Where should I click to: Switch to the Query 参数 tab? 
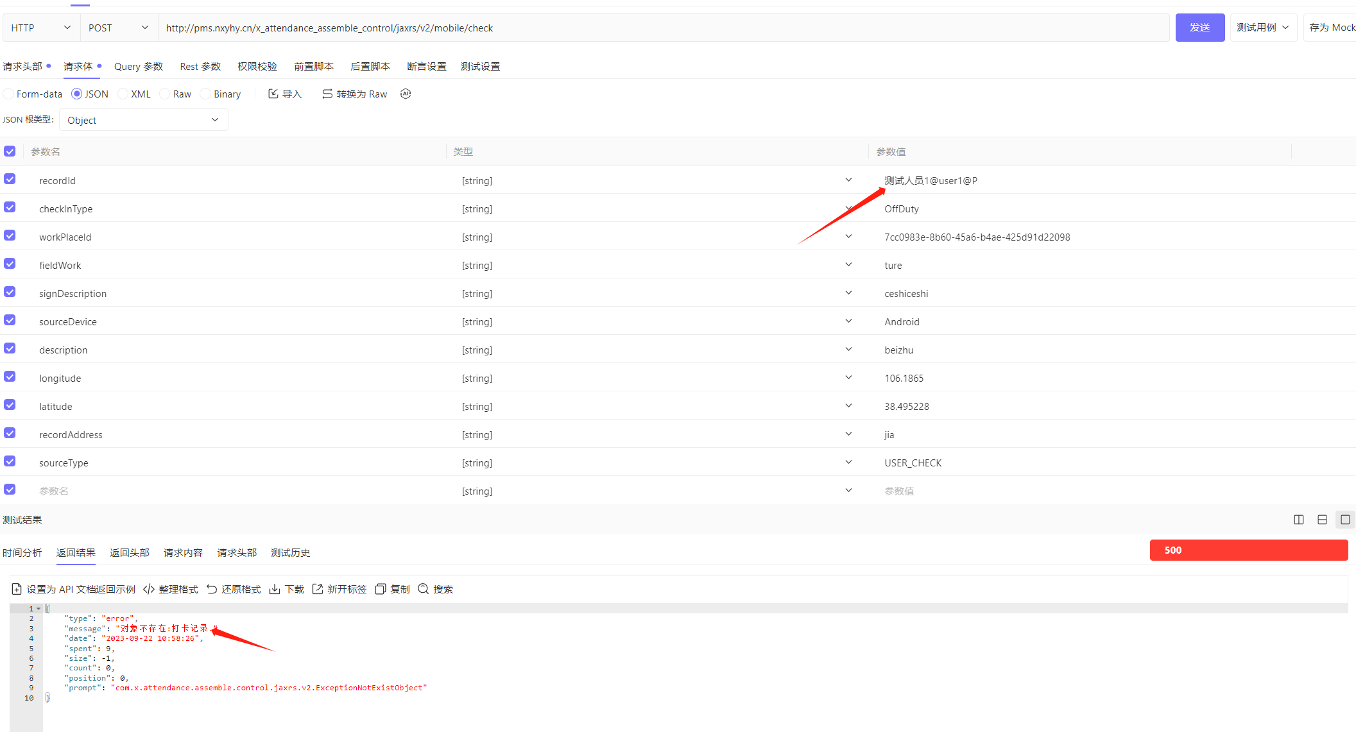pyautogui.click(x=138, y=67)
